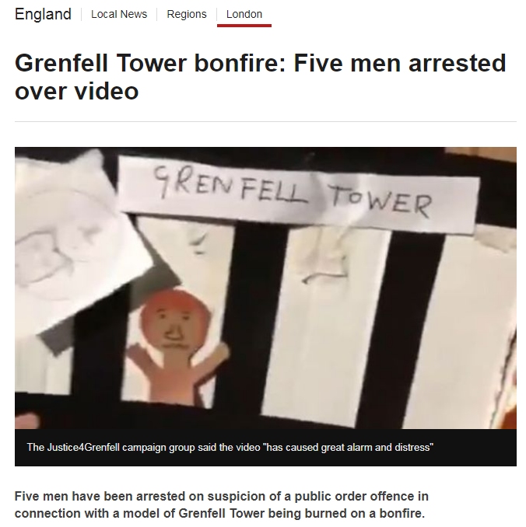The image size is (526, 527).
Task: Open the England section link
Action: tap(43, 14)
